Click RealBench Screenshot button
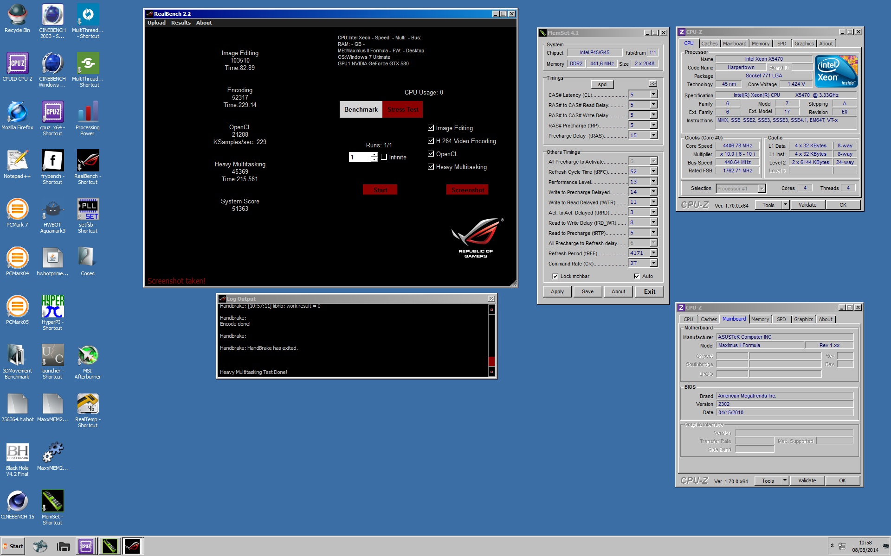Image resolution: width=891 pixels, height=556 pixels. point(467,190)
